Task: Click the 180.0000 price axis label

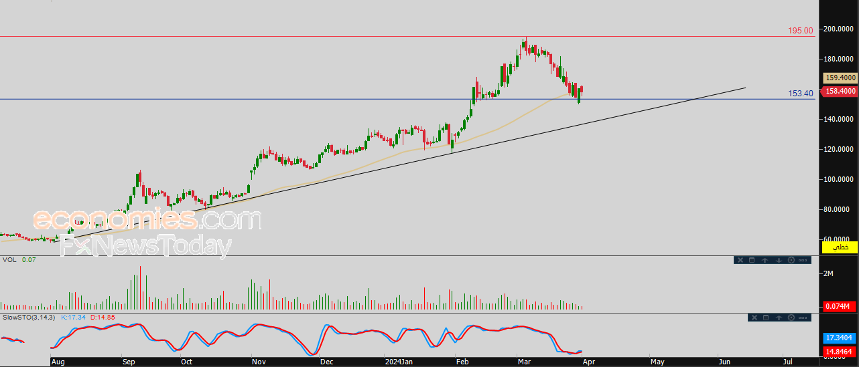Action: [840, 59]
